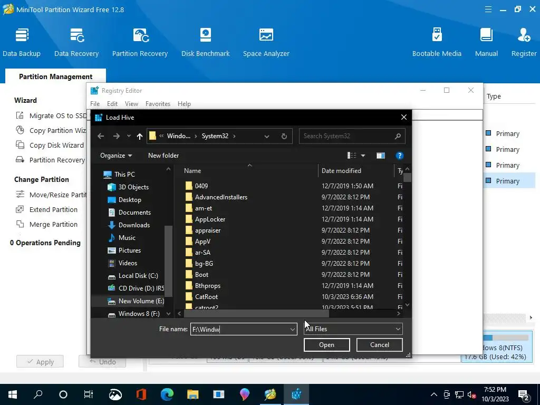Sort by Date modified column
This screenshot has width=540, height=405.
click(356, 171)
